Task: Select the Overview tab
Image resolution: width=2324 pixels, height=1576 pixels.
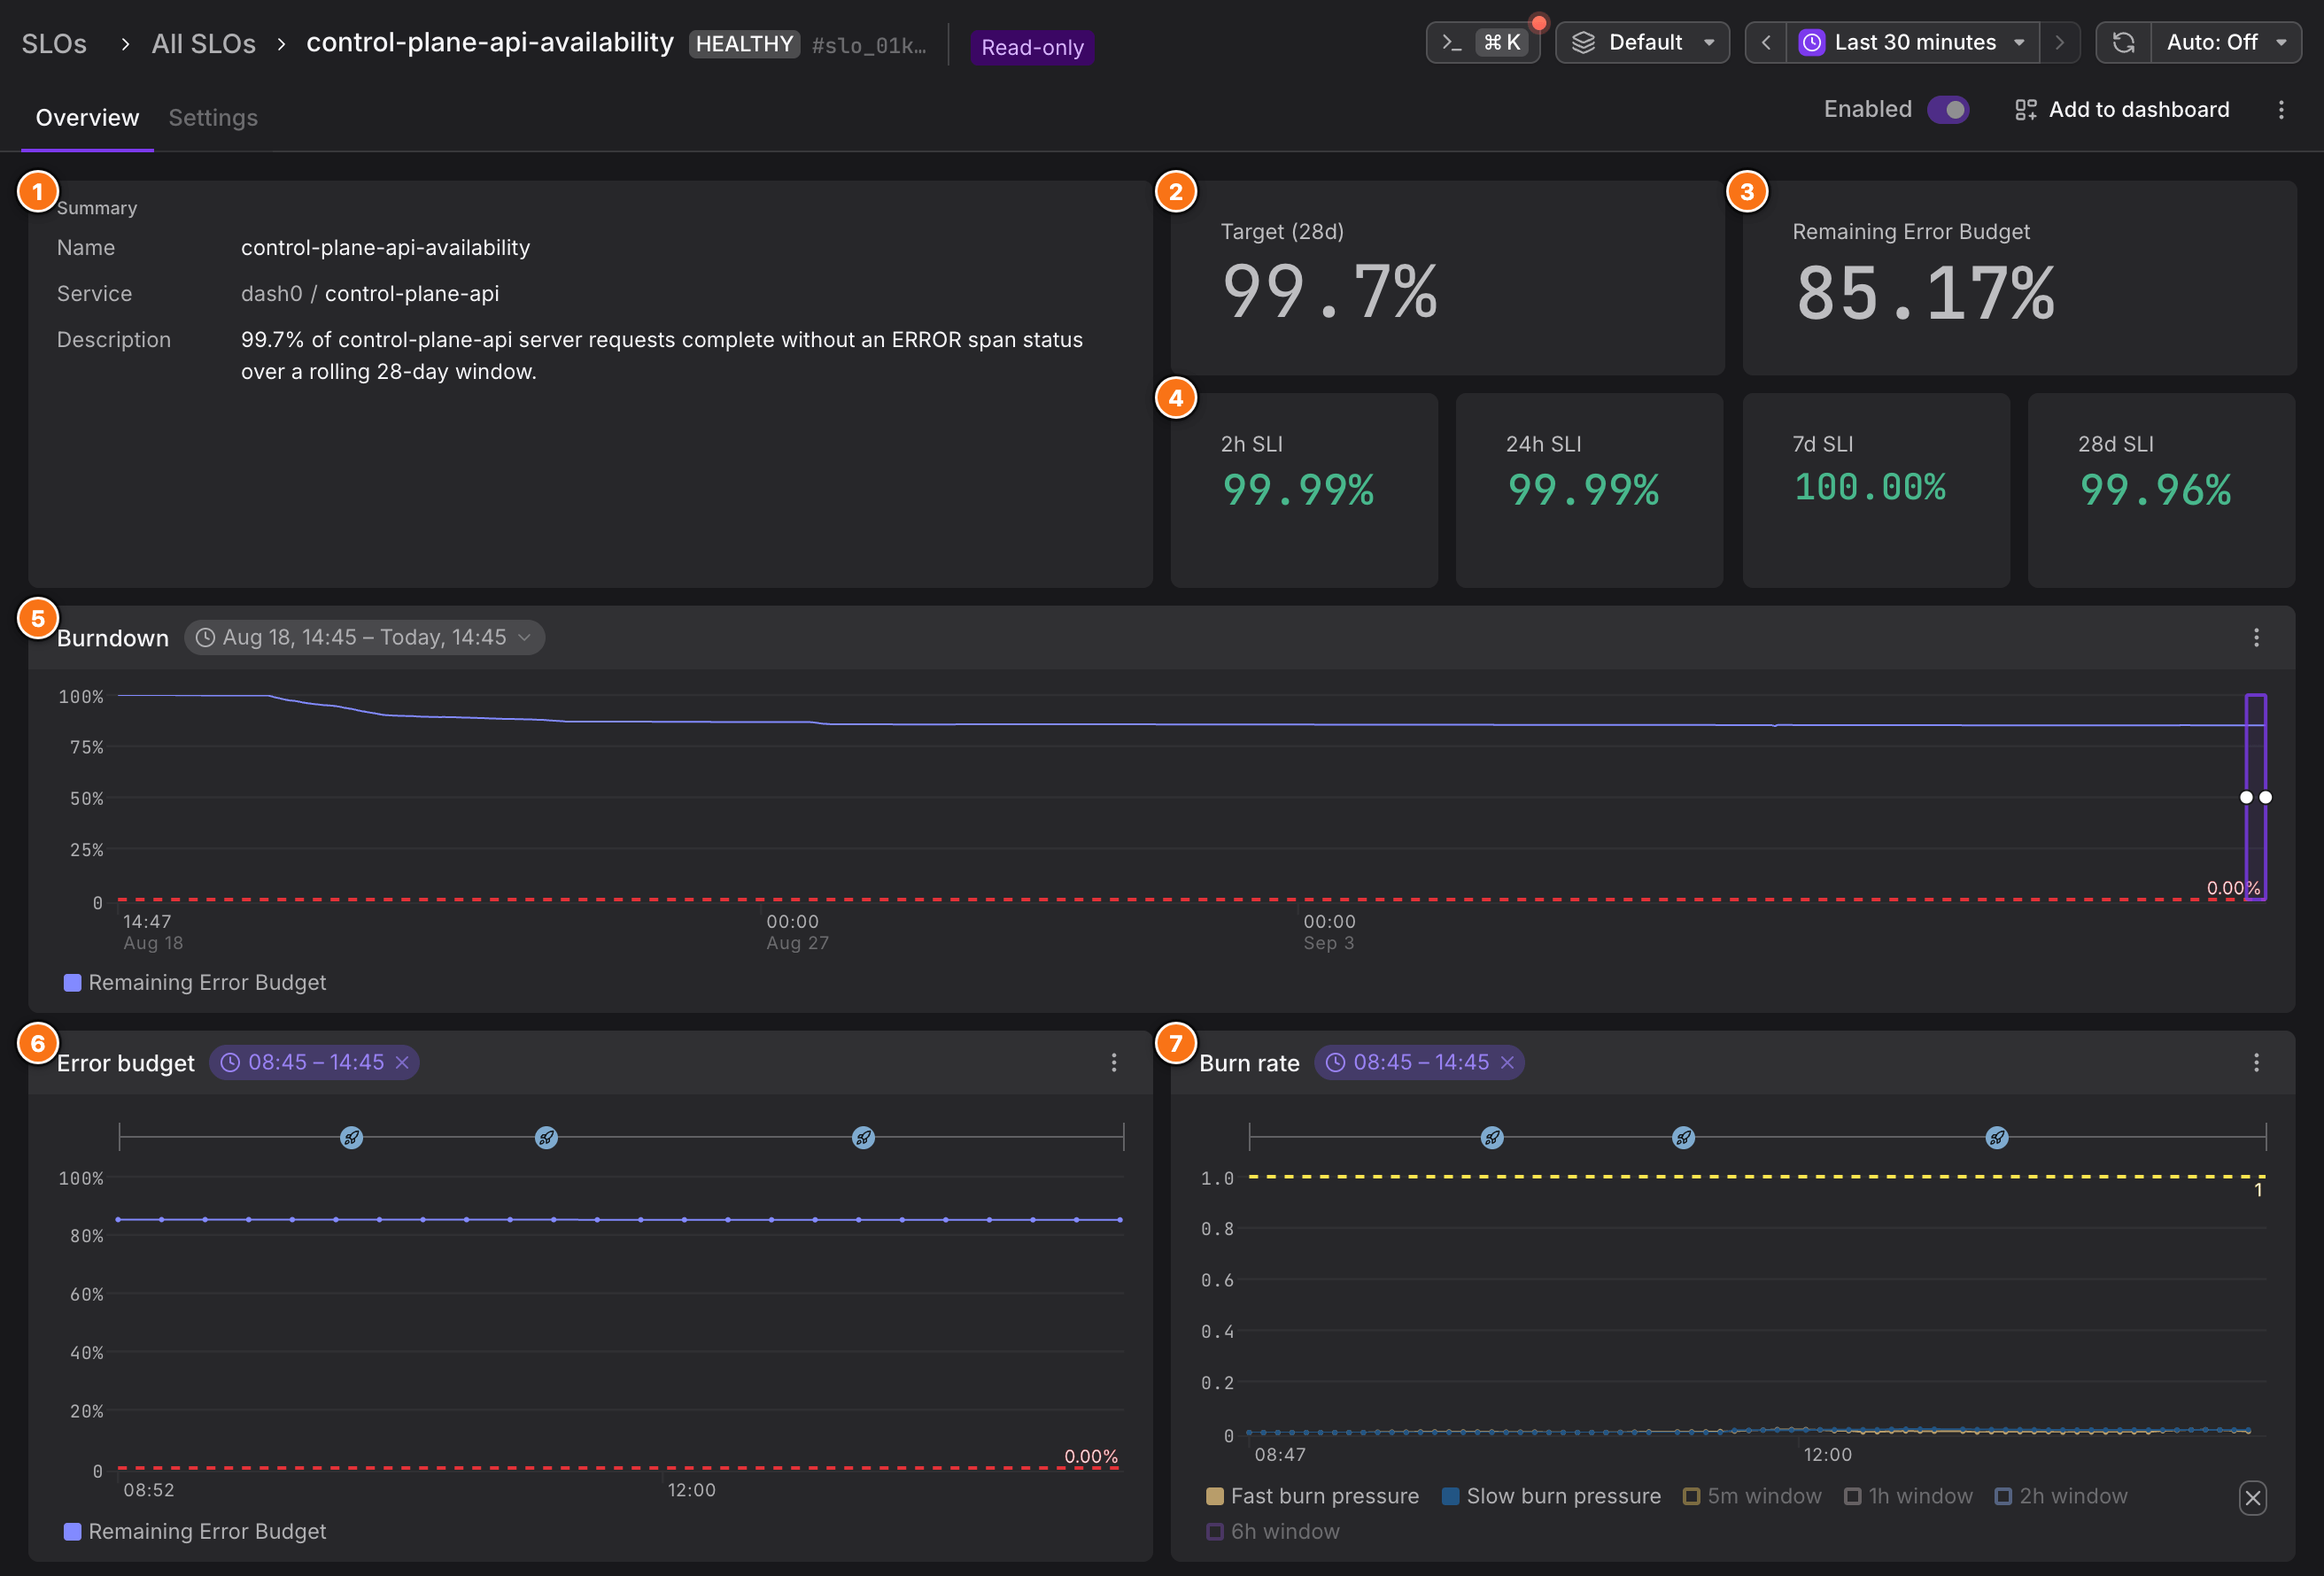Action: 87,118
